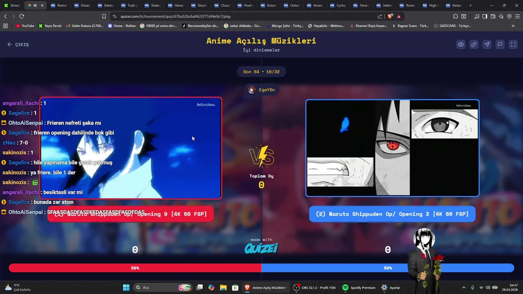This screenshot has height=294, width=523.
Task: Expand bookmarks overflow chevron
Action: click(x=513, y=26)
